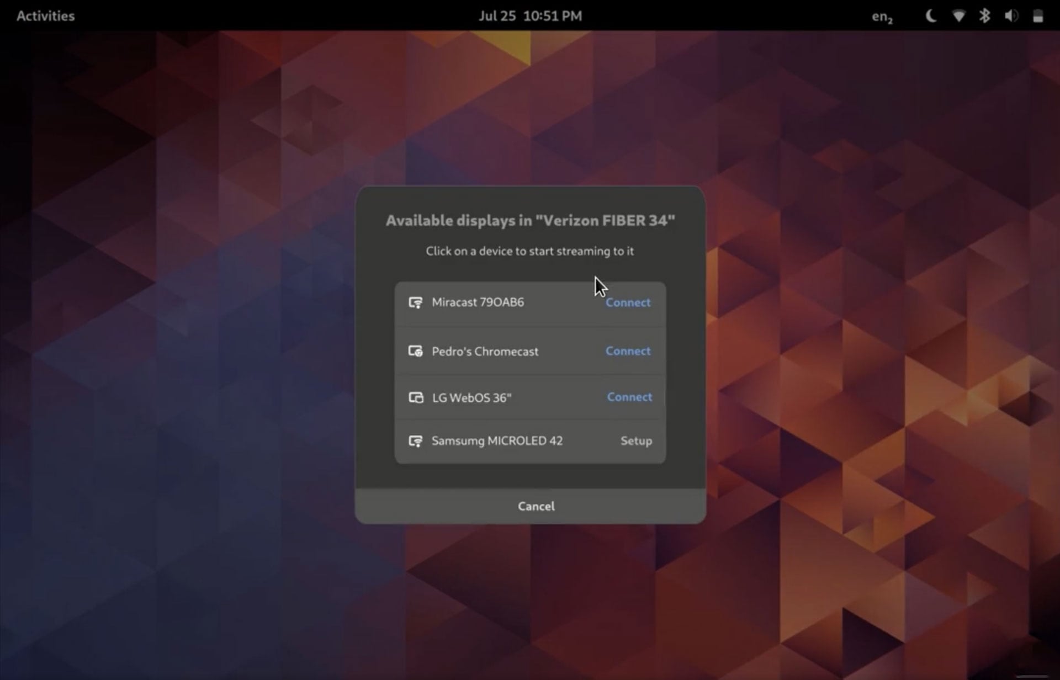The width and height of the screenshot is (1060, 680).
Task: Click the Samsumg MICROLED 42 display icon
Action: point(415,441)
